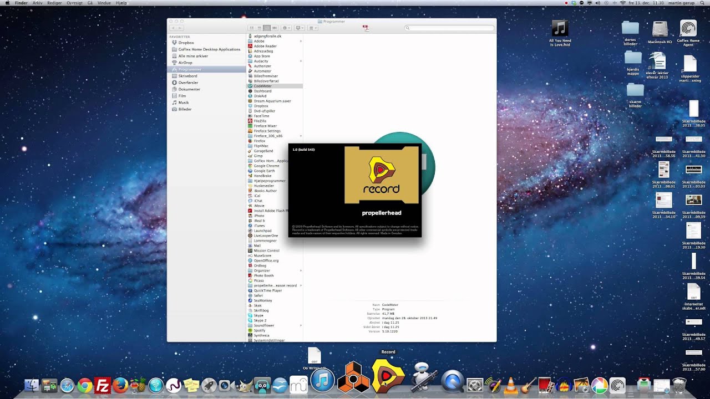This screenshot has height=399, width=710.
Task: Expand the Fireface_306_x86 folder arrow
Action: click(x=301, y=136)
